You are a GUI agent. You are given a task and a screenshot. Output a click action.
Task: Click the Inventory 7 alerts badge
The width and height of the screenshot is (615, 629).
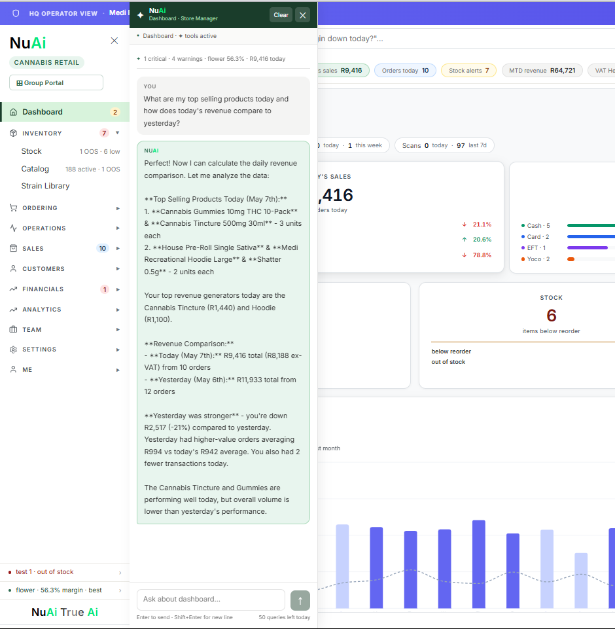[104, 133]
